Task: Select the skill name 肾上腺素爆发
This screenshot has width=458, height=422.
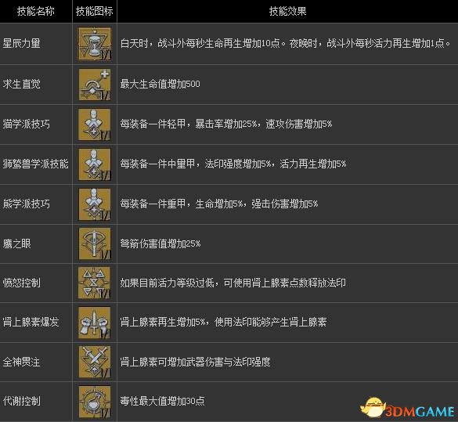Action: (31, 322)
